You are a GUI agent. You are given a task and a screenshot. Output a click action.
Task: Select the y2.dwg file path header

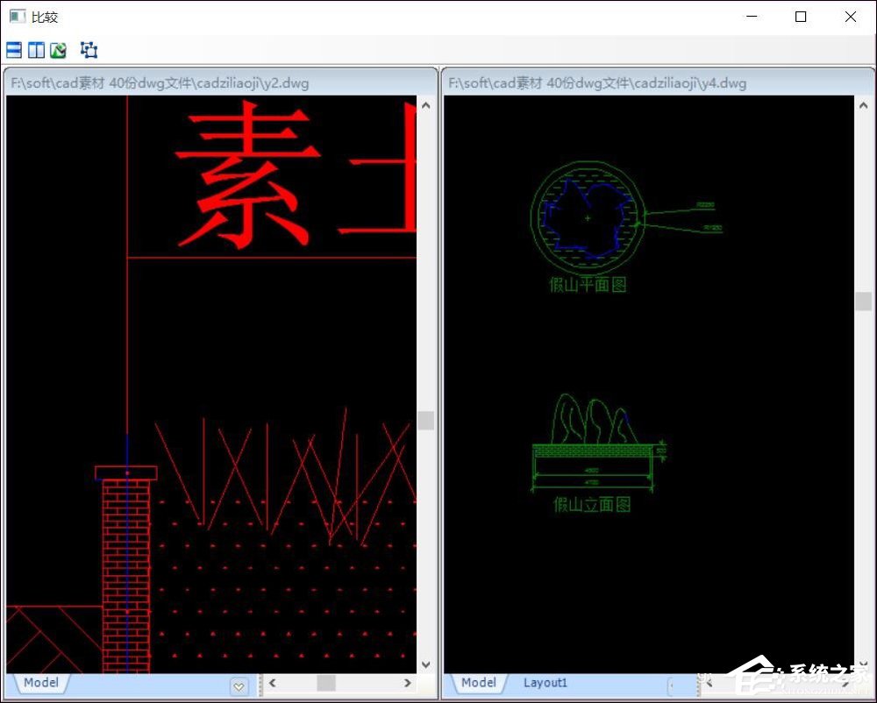[x=160, y=83]
